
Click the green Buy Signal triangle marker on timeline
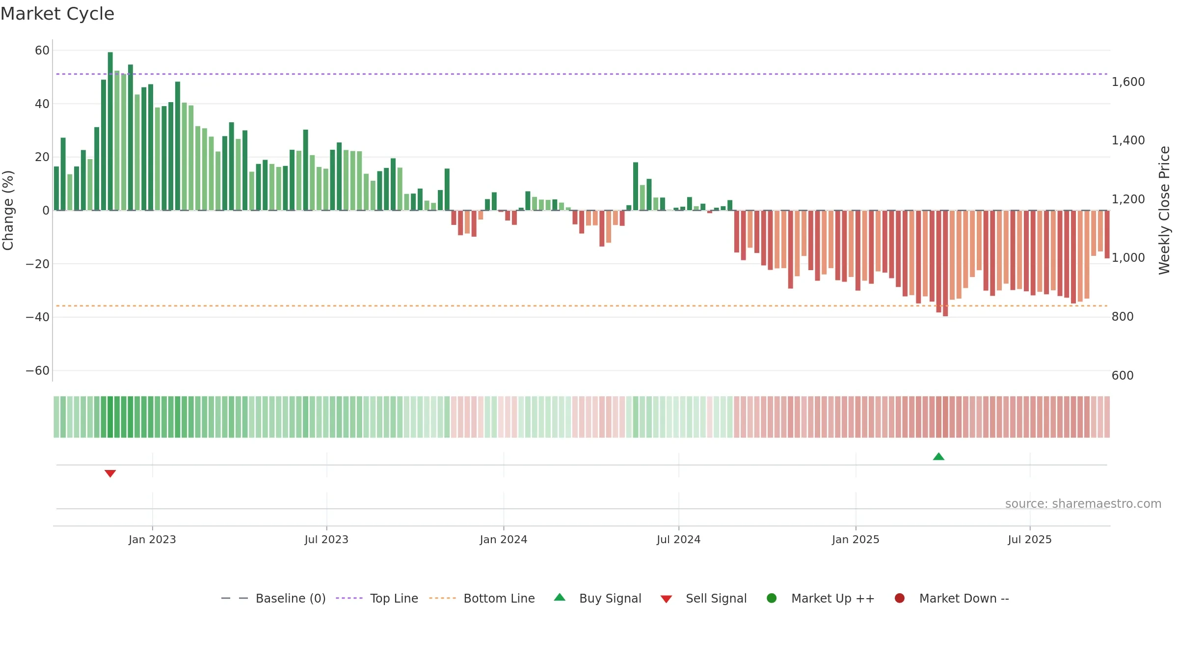pos(938,457)
